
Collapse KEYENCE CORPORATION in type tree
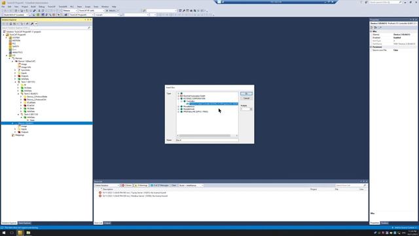(x=178, y=98)
